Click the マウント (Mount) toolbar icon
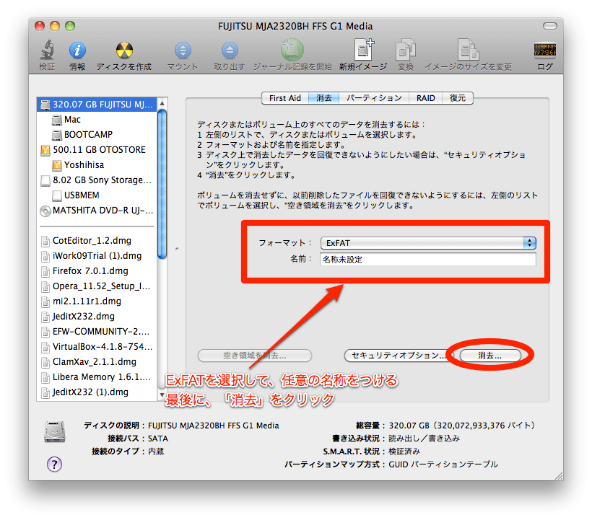The width and height of the screenshot is (592, 520). coord(183,50)
